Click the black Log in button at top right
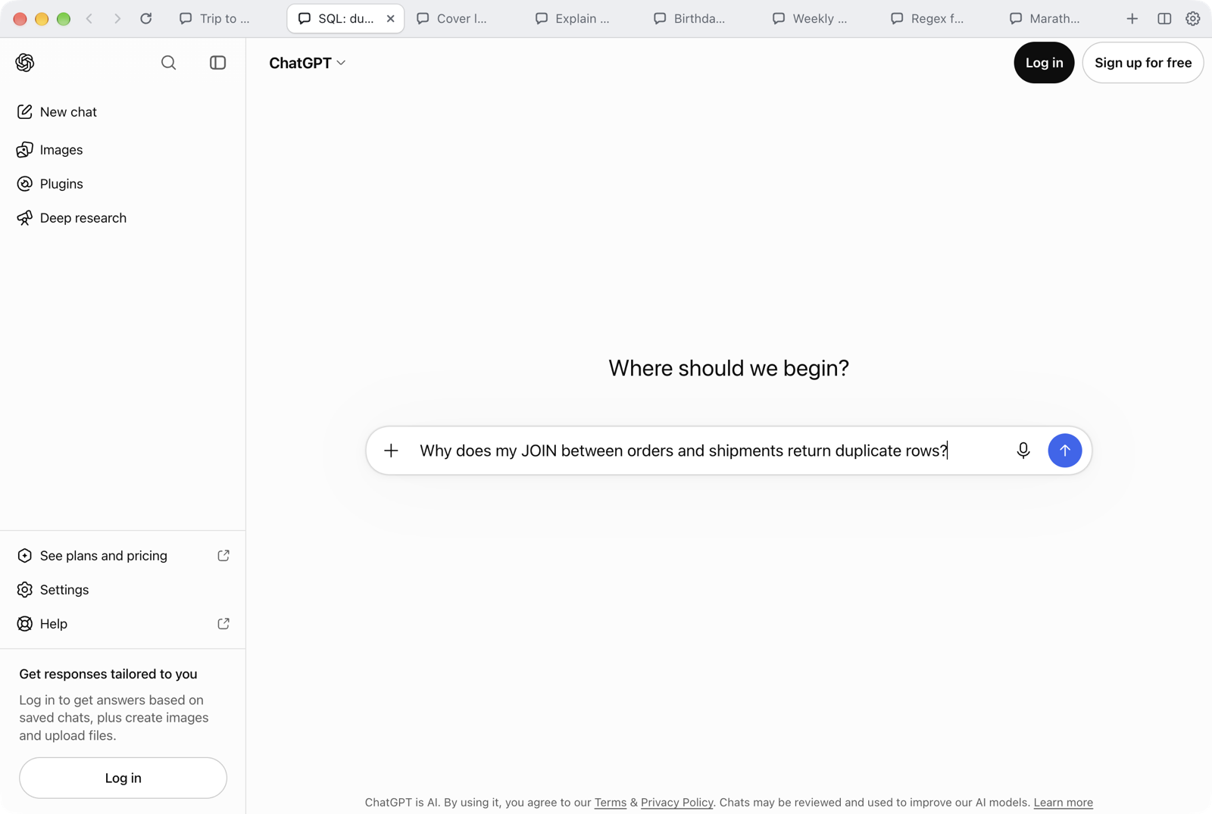This screenshot has width=1212, height=814. (x=1044, y=63)
